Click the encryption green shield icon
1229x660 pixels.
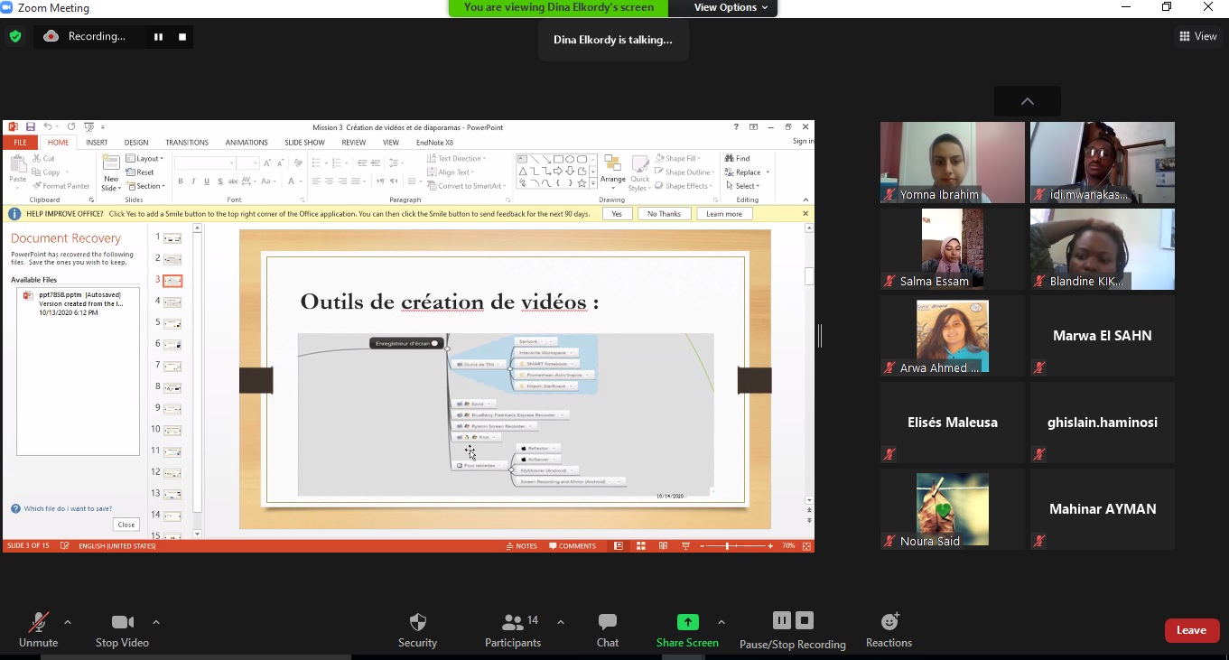tap(15, 37)
